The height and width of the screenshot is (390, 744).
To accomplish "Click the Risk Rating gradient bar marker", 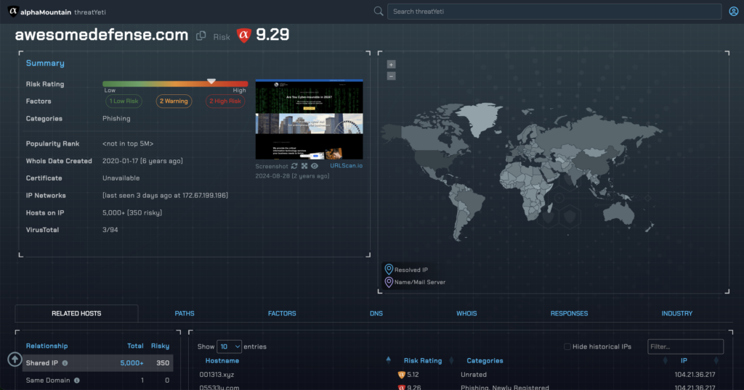I will 211,81.
